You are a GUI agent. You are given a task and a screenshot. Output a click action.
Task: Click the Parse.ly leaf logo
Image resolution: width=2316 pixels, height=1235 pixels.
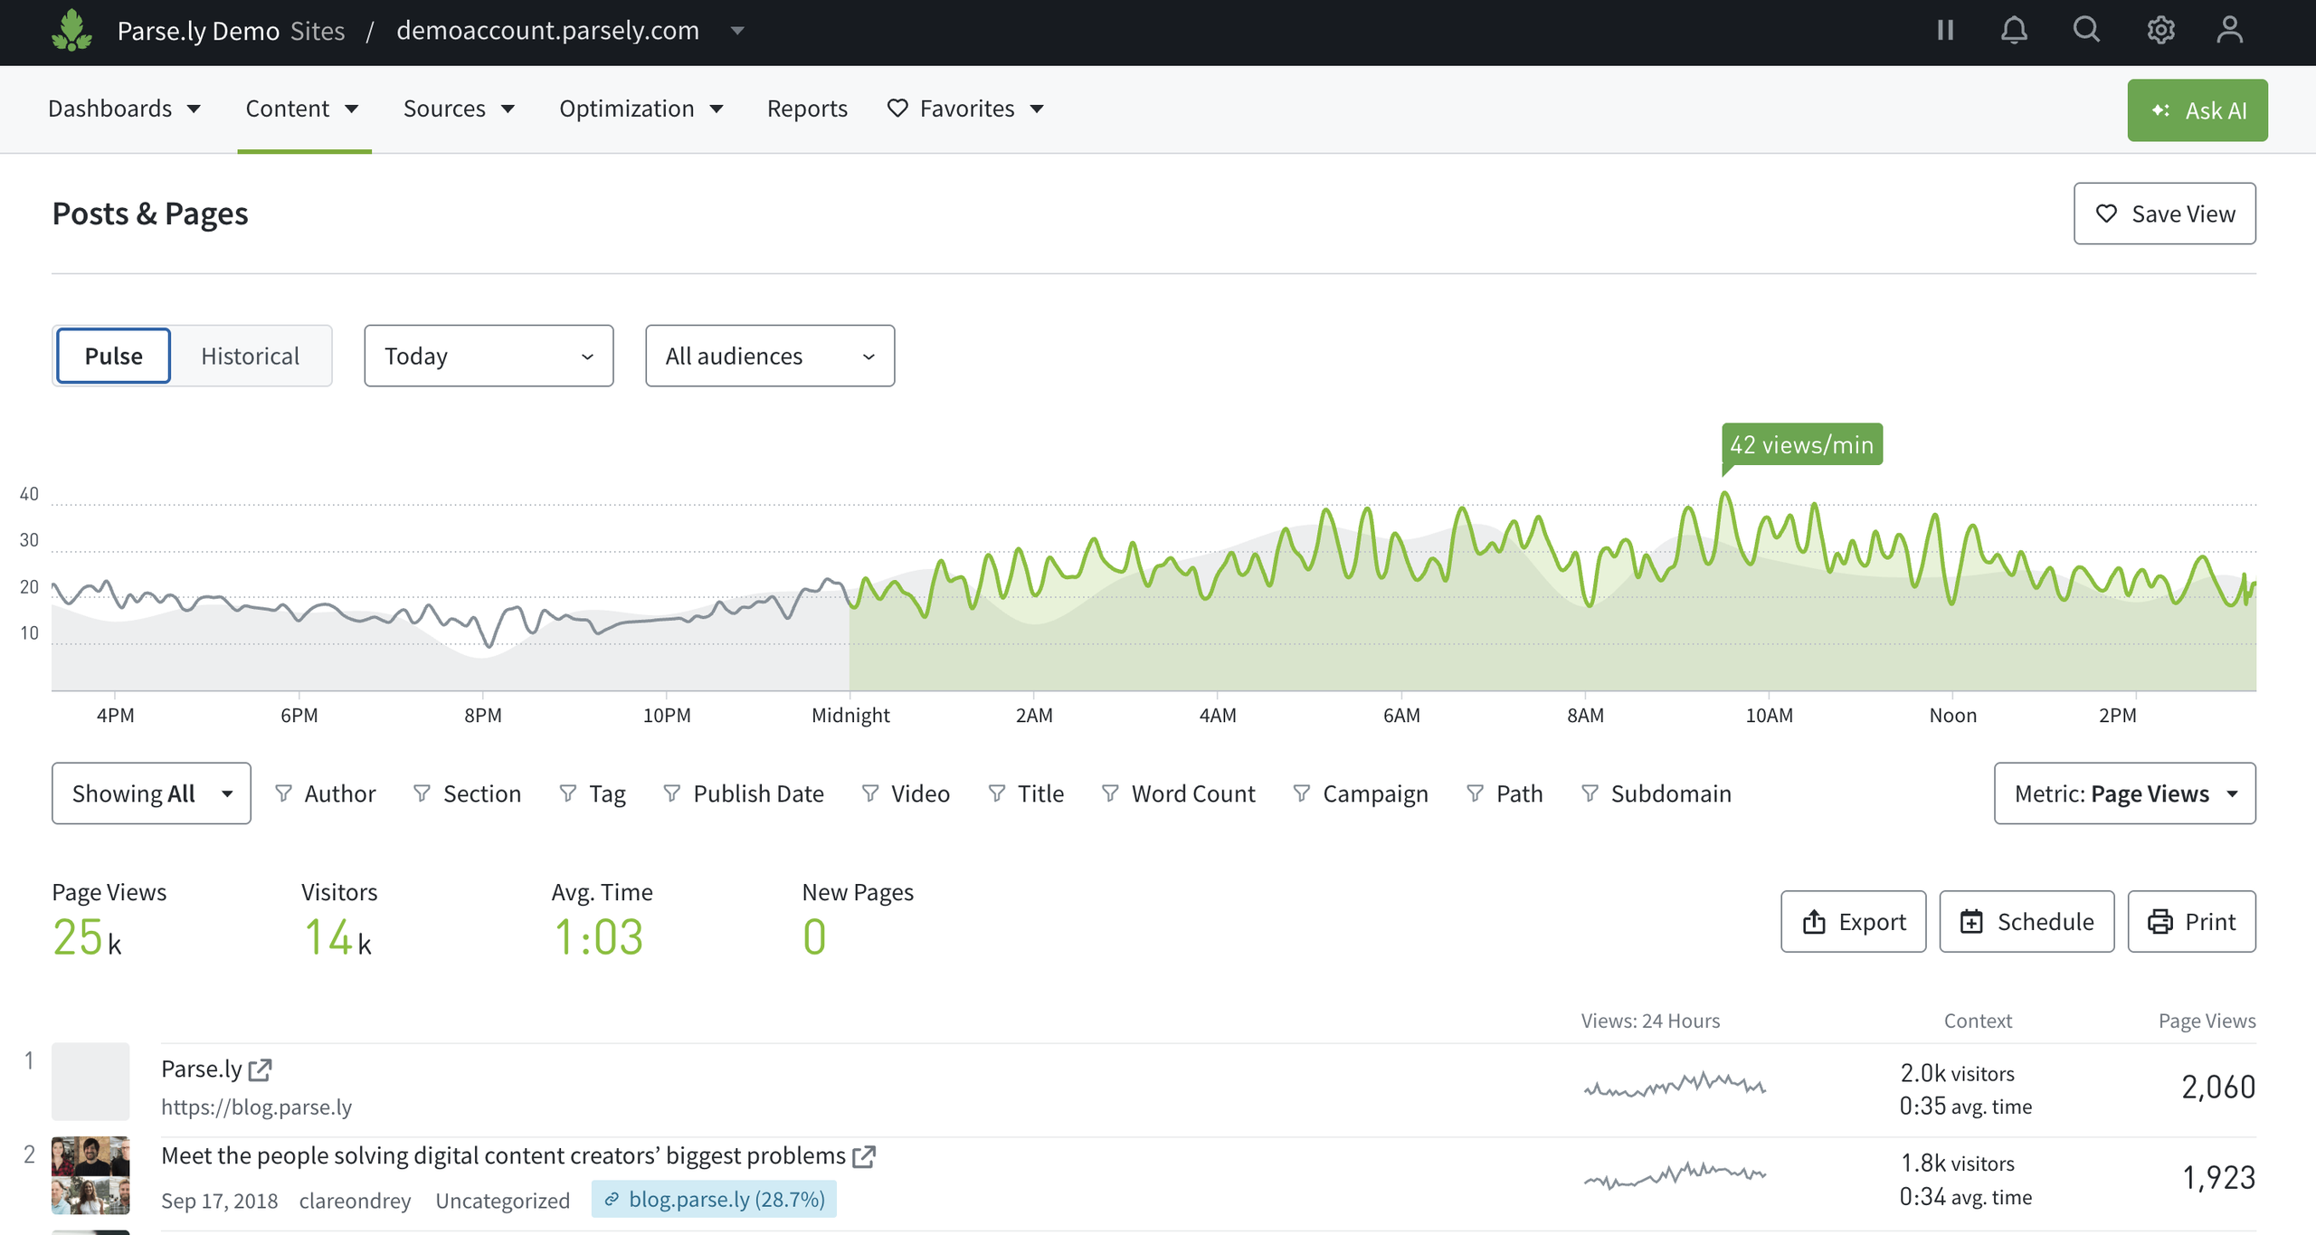click(x=71, y=31)
